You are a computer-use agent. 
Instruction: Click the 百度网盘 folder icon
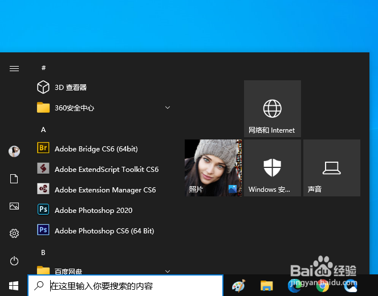coord(43,270)
